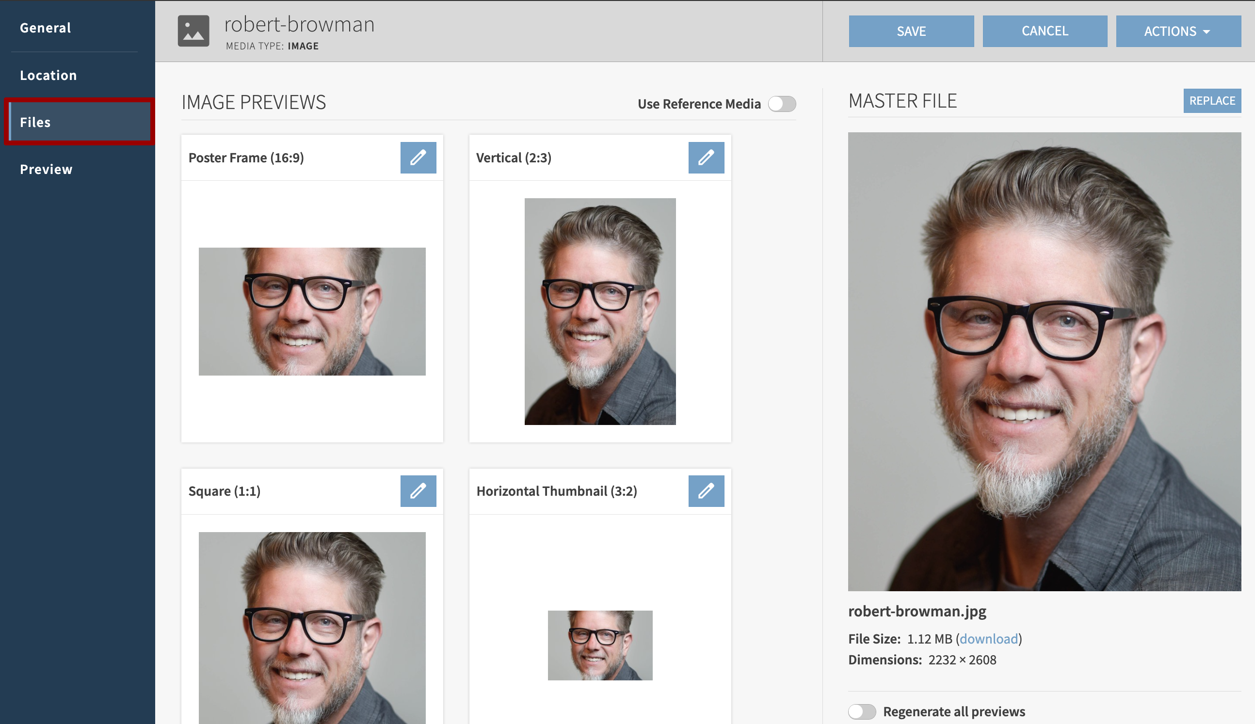Edit the Vertical (2:3) preview
The height and width of the screenshot is (724, 1255).
706,157
